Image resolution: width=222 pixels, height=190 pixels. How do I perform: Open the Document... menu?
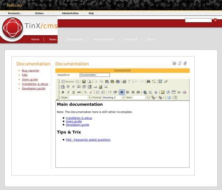pos(15,13)
